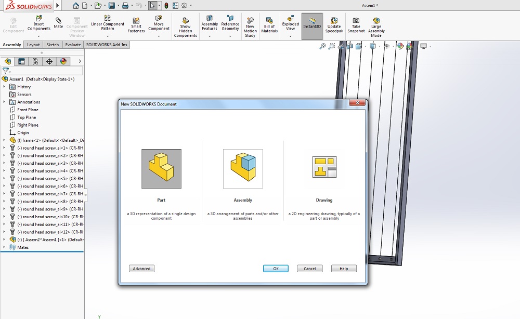This screenshot has height=319, width=520.
Task: Switch to the Layout tab
Action: coord(33,45)
